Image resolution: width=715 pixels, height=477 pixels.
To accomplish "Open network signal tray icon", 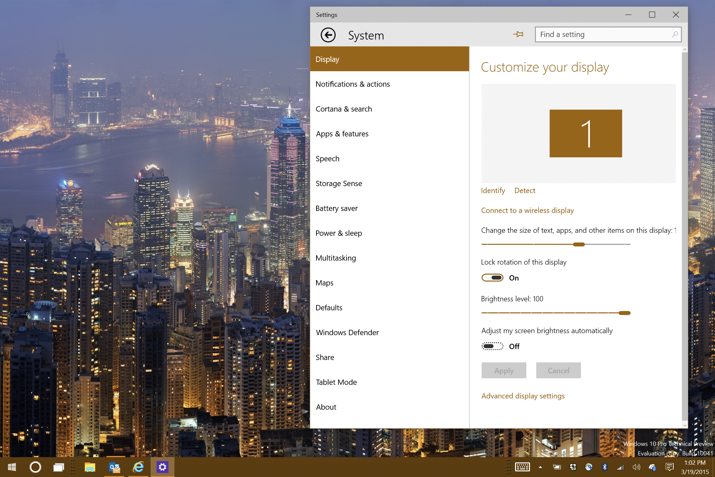I will [x=621, y=467].
